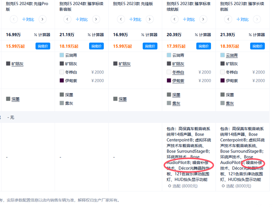Click next arrow under 2023款 臻享标准续航版

click(203, 19)
